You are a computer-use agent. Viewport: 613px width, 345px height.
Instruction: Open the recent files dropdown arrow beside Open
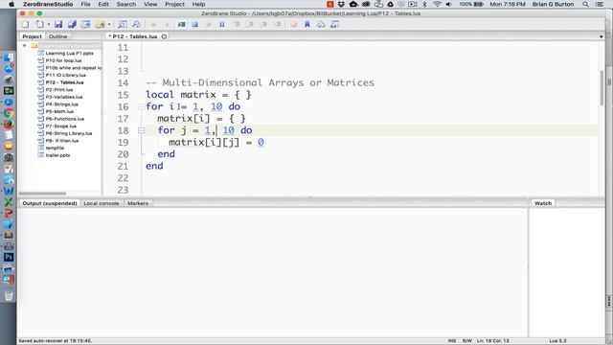point(49,25)
